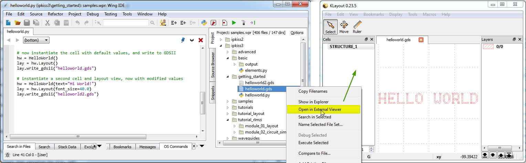Switch to the OS Commands tab
This screenshot has width=526, height=163.
(x=176, y=147)
